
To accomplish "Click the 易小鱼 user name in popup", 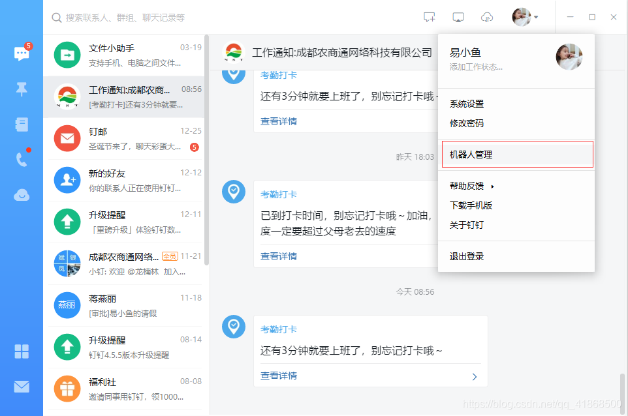I will point(465,53).
